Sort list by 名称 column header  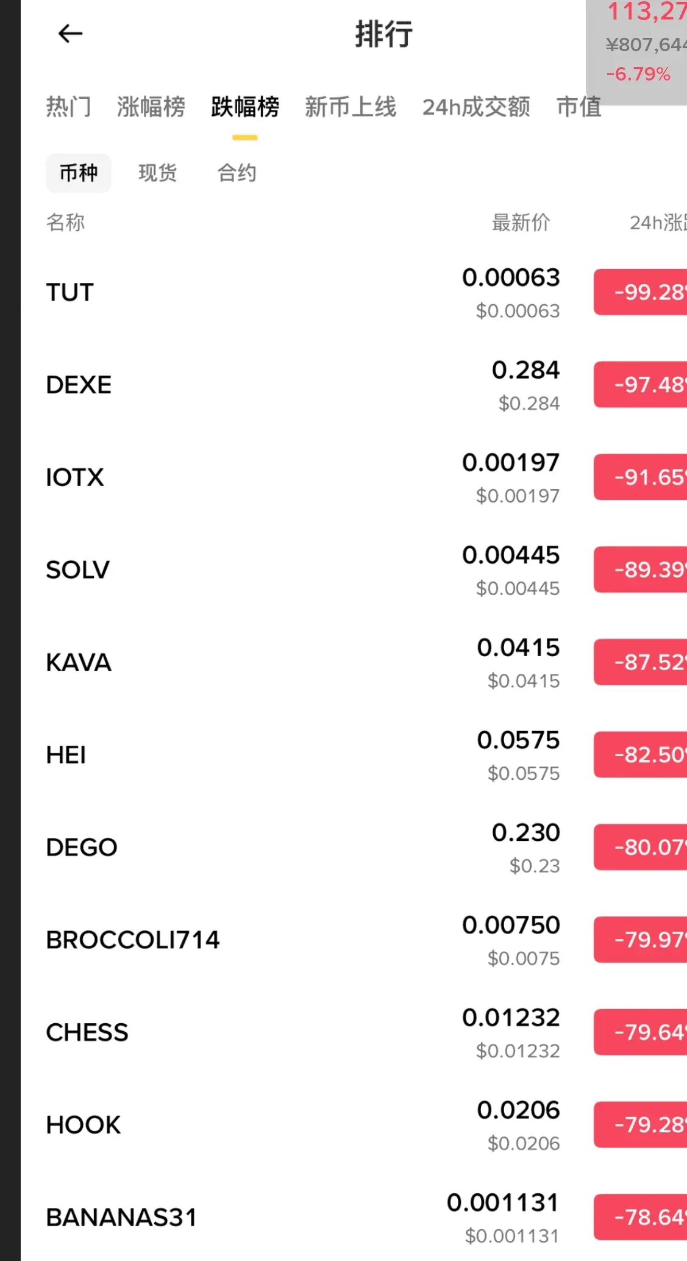[66, 223]
